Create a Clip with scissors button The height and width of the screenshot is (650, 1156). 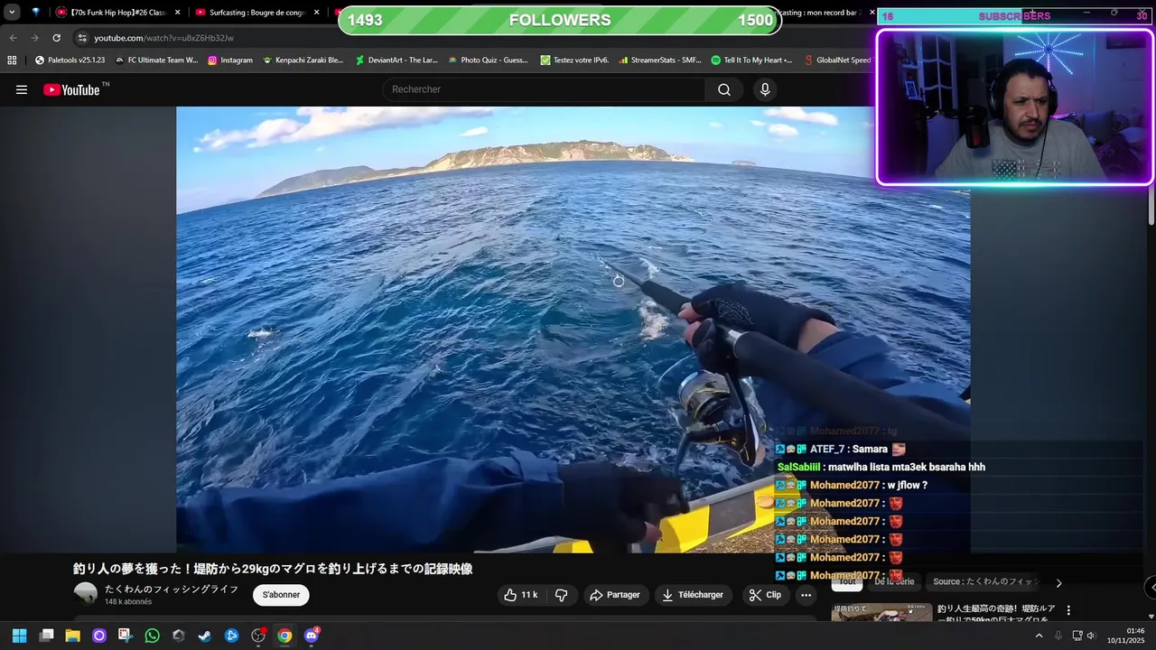pos(765,595)
